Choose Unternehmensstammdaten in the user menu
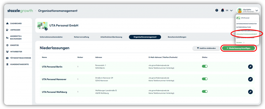Image resolution: width=265 pixels, height=109 pixels. coord(247,24)
